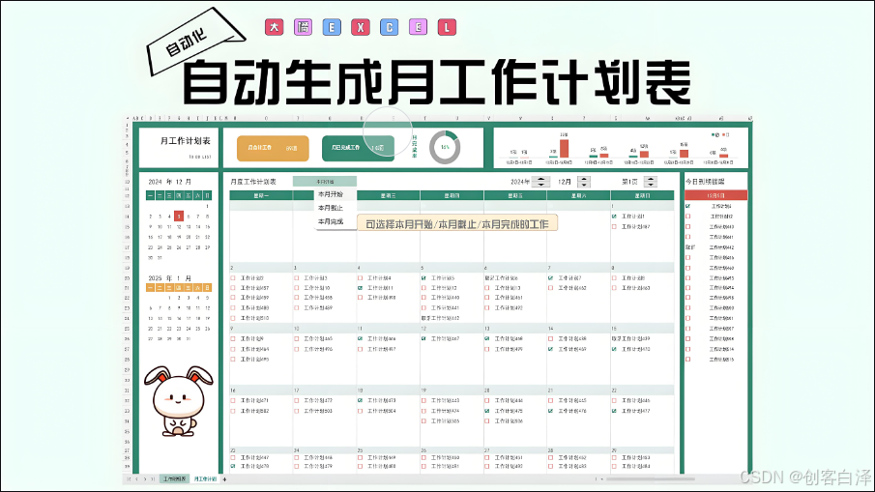Click the 星期四 column header

pos(452,195)
